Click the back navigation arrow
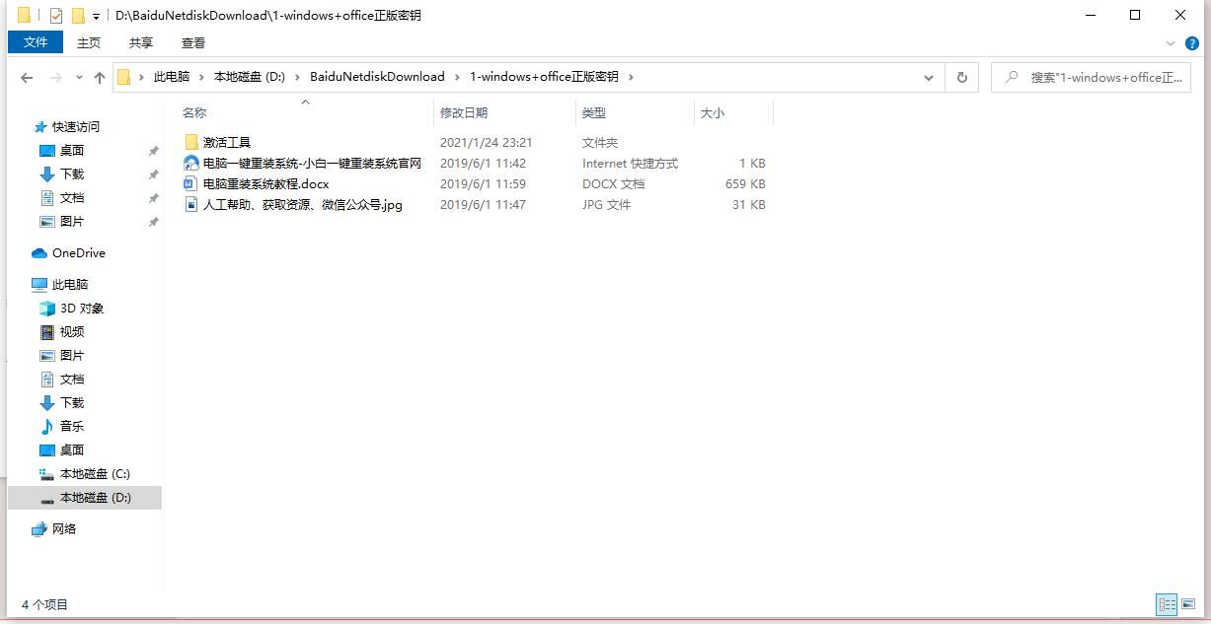 tap(27, 77)
